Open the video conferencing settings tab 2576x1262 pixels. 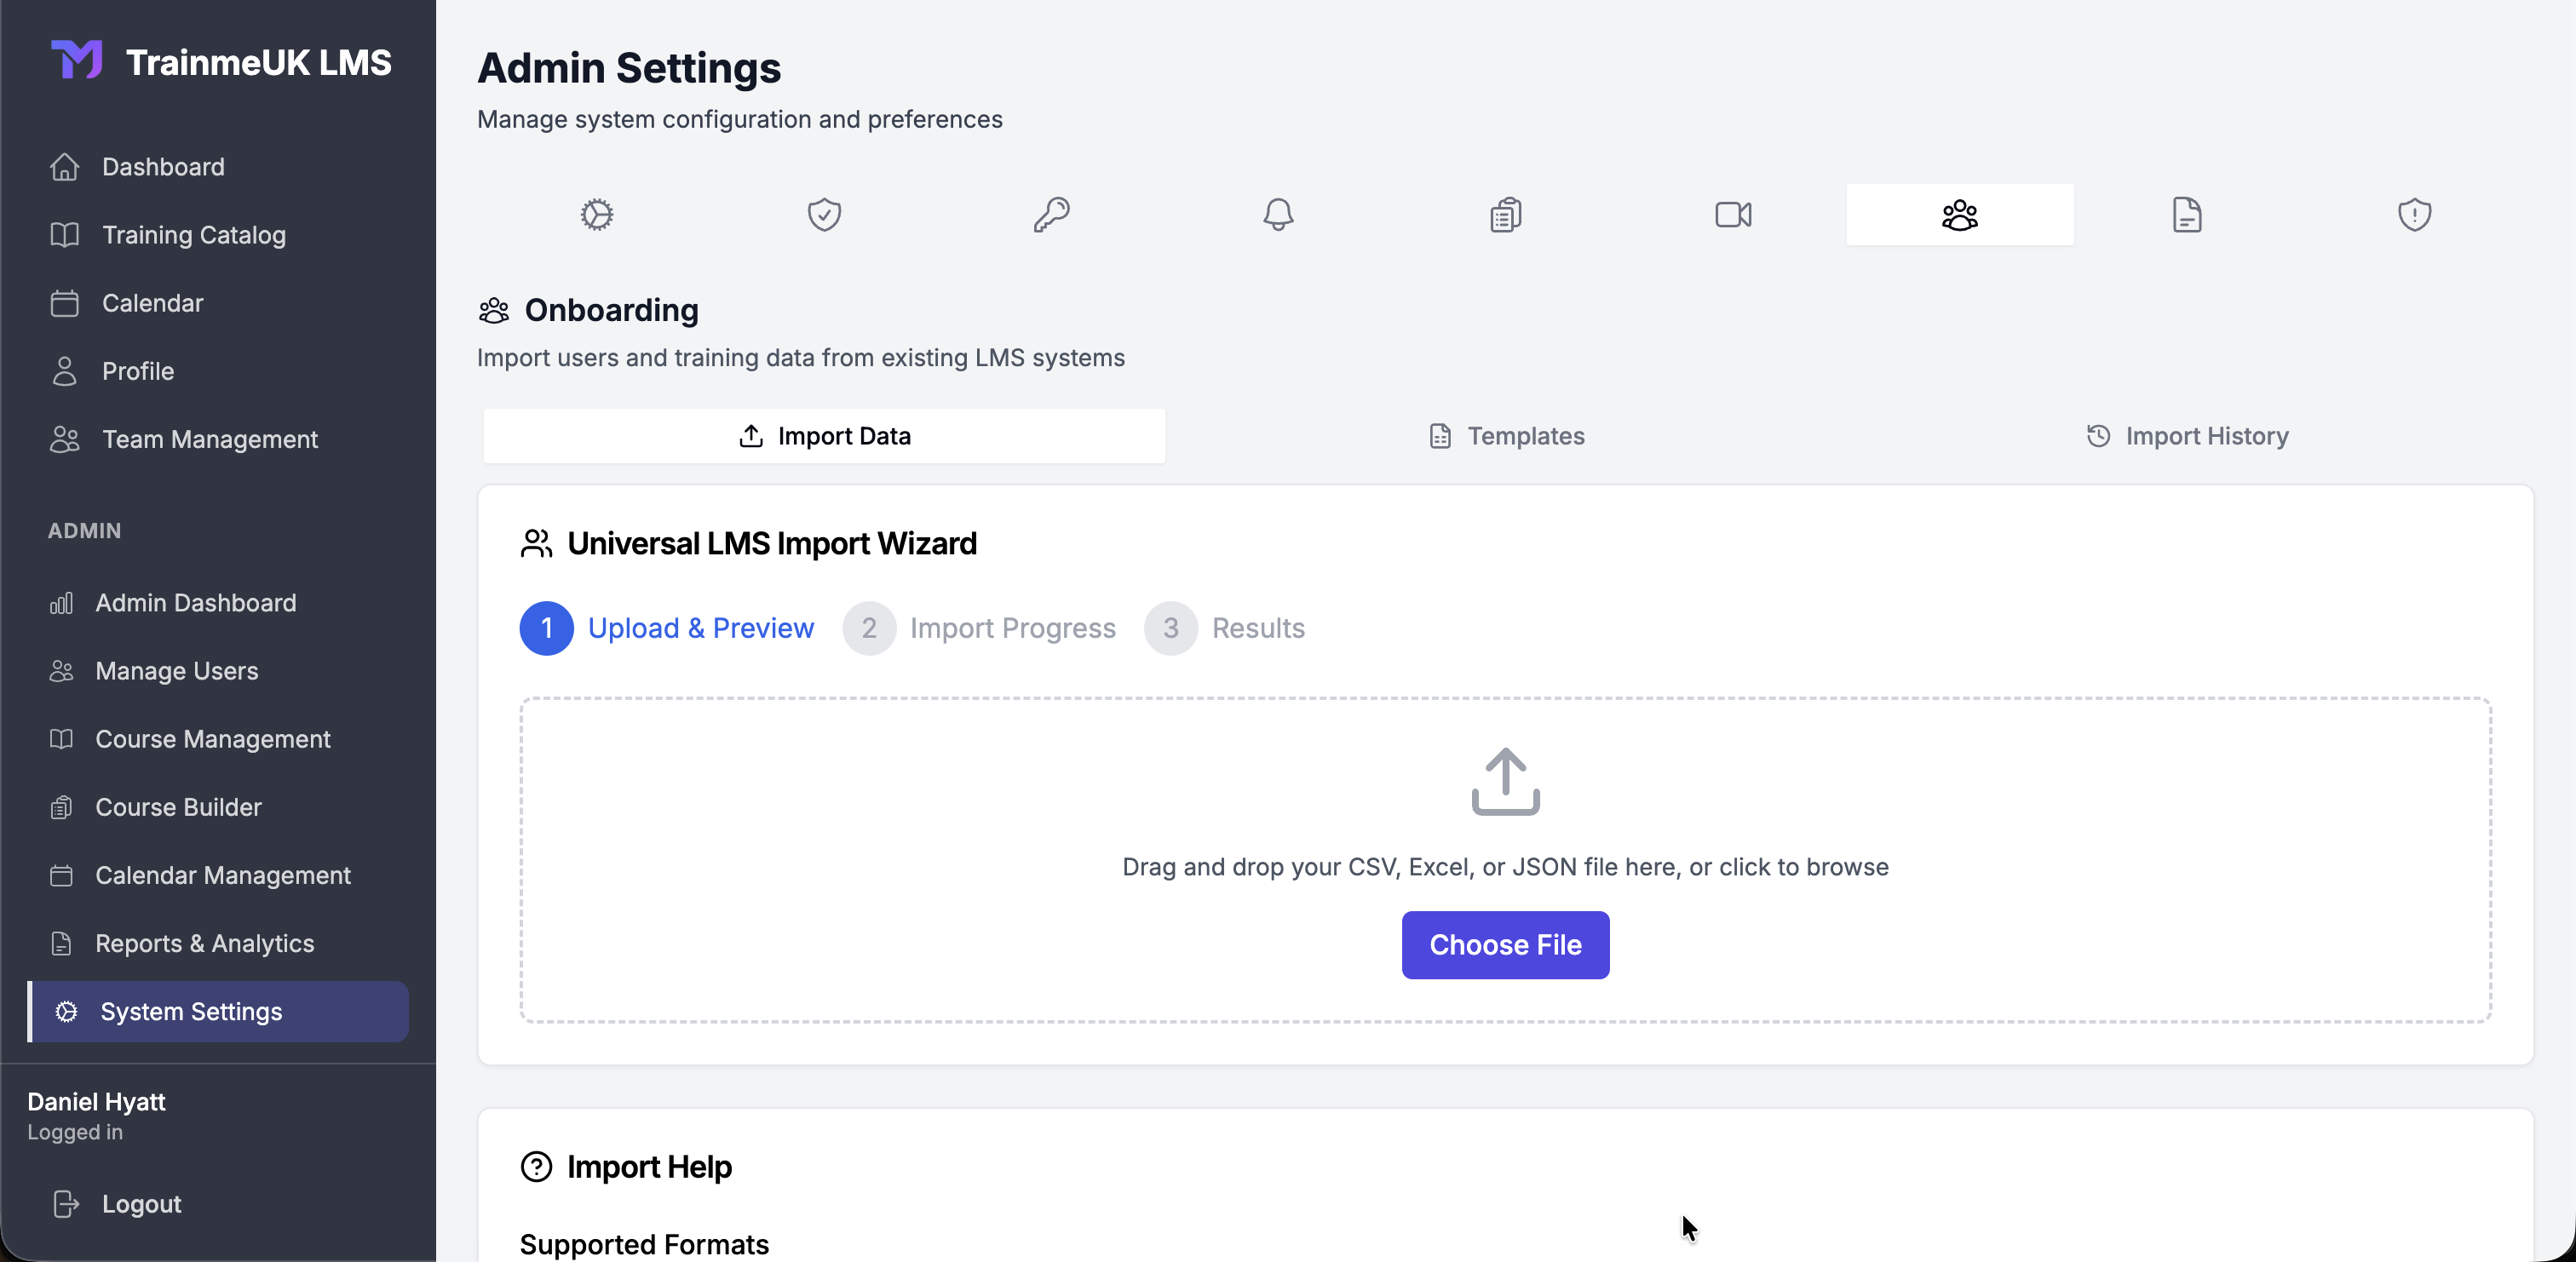[1732, 215]
